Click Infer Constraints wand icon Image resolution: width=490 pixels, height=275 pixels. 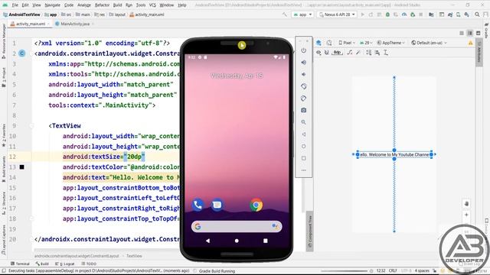(x=358, y=53)
